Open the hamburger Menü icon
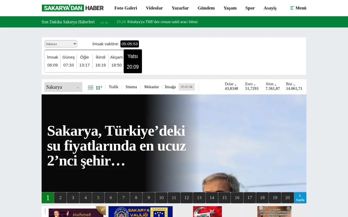Image resolution: width=348 pixels, height=217 pixels. [292, 8]
